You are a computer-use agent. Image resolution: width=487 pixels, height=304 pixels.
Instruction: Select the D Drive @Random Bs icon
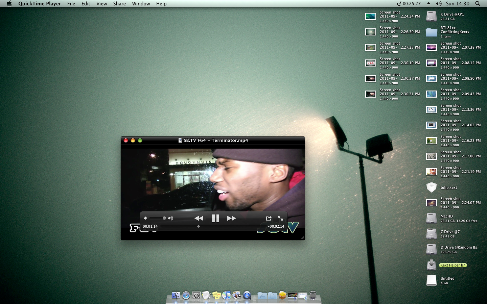click(x=432, y=249)
